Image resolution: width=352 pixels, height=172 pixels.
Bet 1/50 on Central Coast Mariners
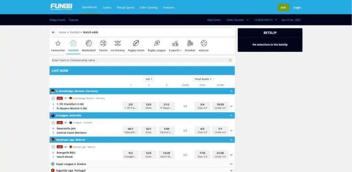[167, 131]
